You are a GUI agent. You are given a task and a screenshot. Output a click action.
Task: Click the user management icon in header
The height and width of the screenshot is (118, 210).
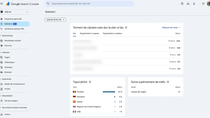pos(188,4)
